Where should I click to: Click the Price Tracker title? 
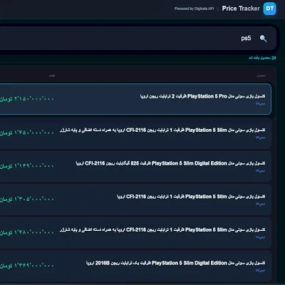coord(241,9)
